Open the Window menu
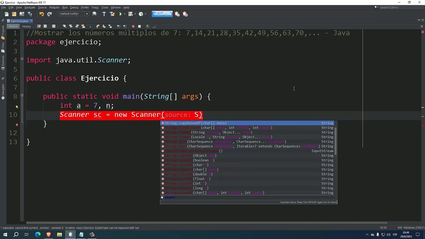The width and height of the screenshot is (425, 239). click(116, 7)
